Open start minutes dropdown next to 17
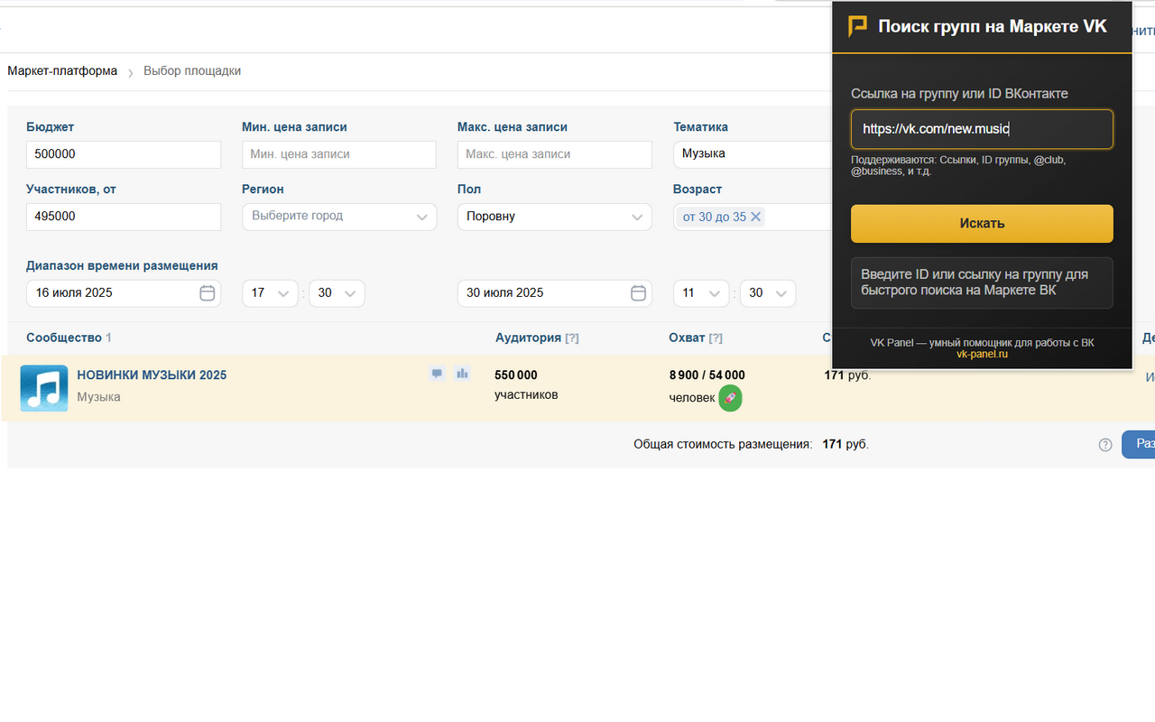This screenshot has height=722, width=1155. point(337,293)
